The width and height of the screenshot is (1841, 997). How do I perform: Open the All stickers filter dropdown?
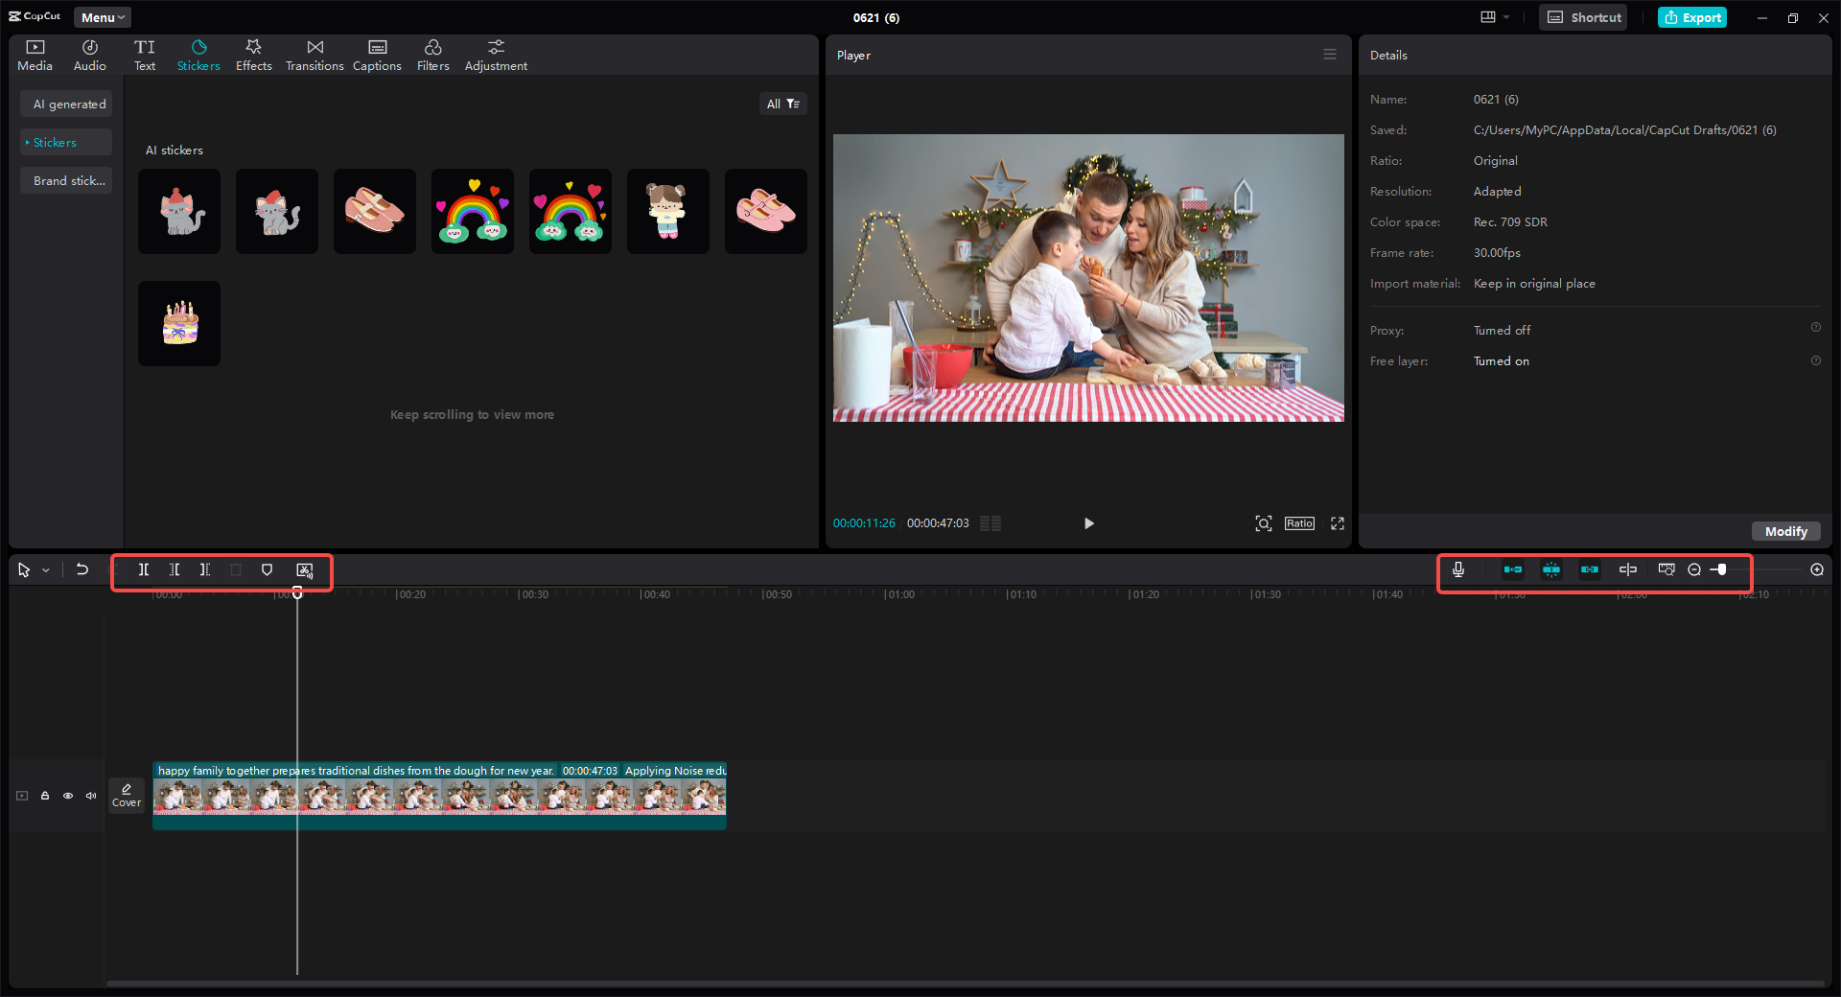[783, 104]
